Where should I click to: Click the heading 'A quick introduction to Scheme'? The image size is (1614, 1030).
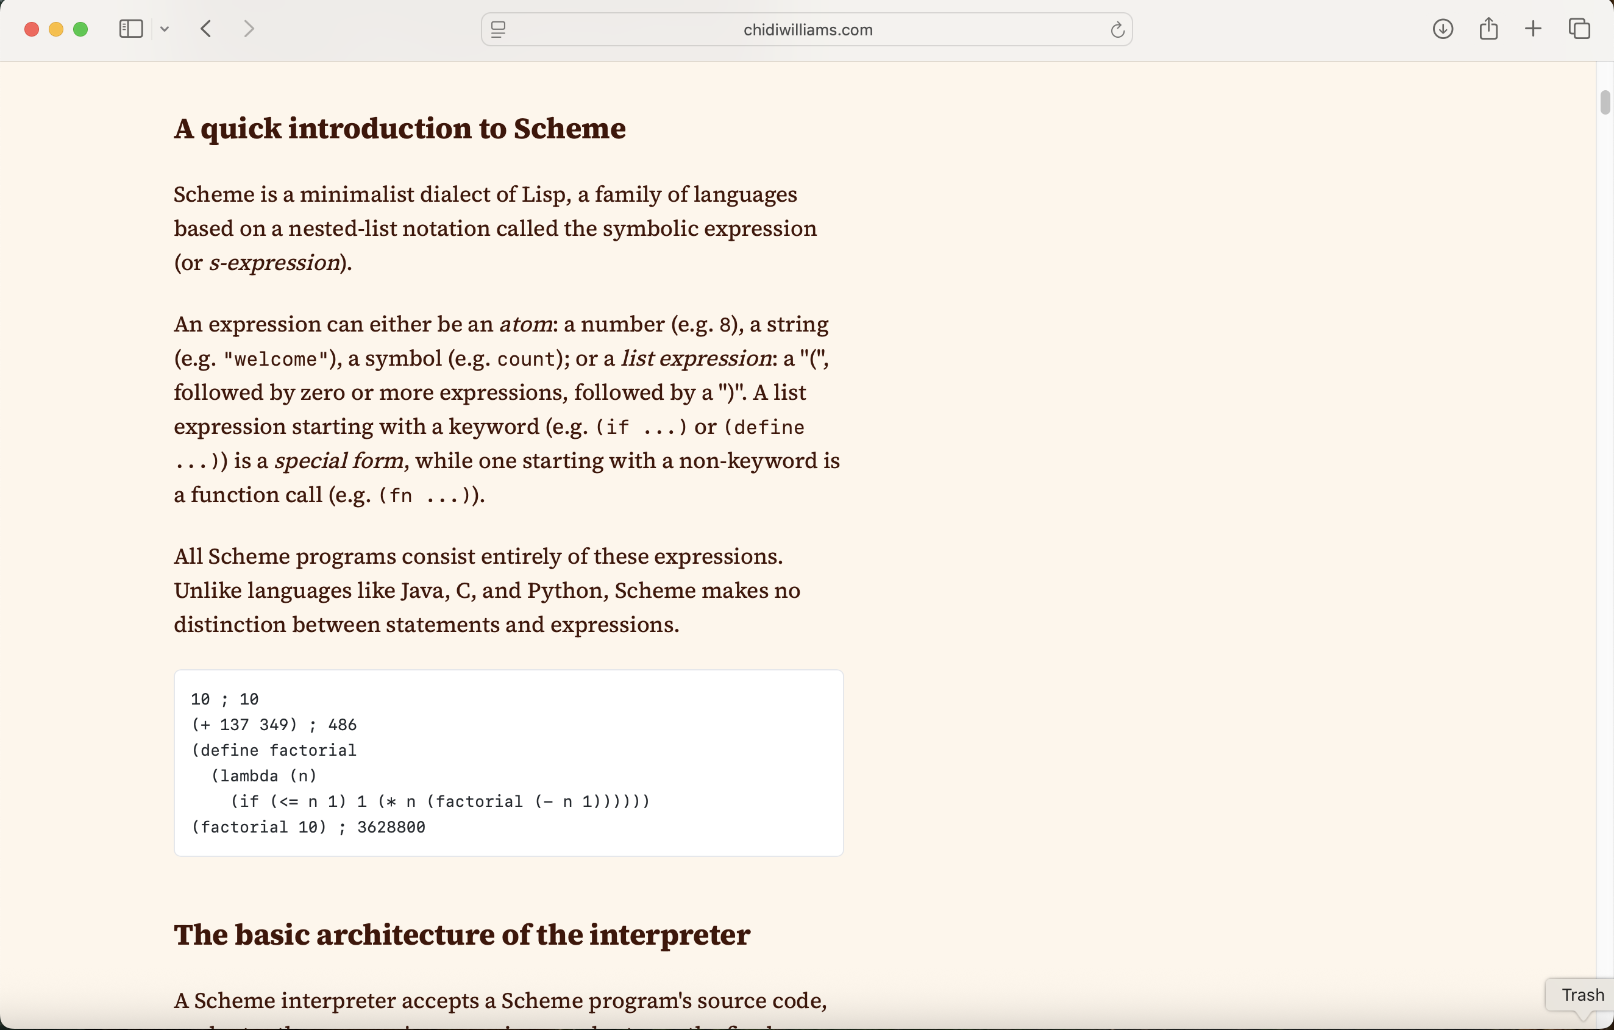pyautogui.click(x=399, y=129)
